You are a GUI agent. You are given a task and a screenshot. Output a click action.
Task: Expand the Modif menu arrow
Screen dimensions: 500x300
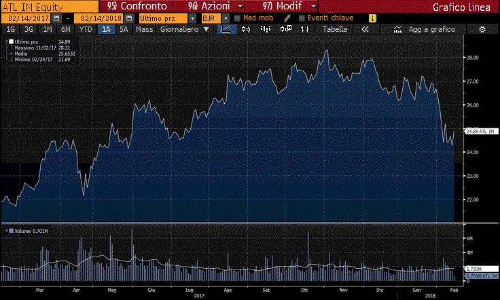coord(314,6)
